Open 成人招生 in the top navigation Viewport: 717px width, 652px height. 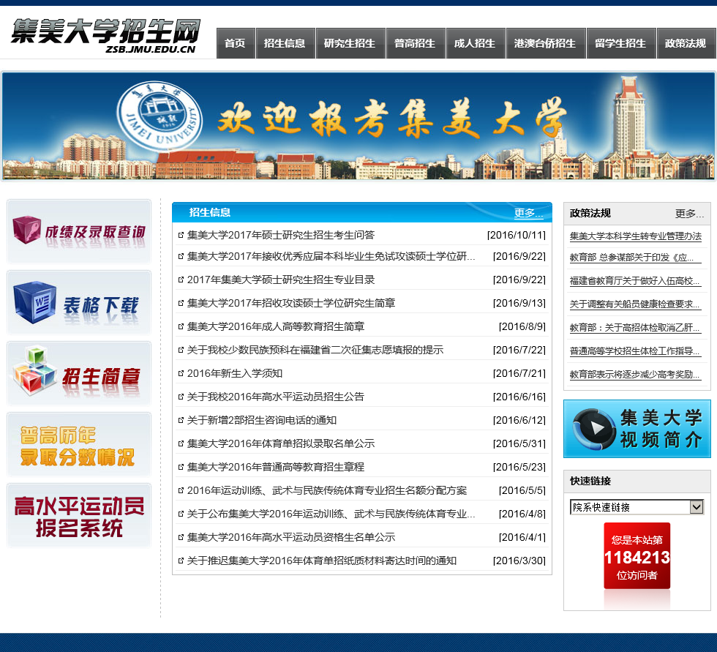(x=476, y=43)
